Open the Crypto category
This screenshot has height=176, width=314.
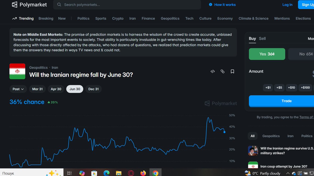click(x=118, y=19)
